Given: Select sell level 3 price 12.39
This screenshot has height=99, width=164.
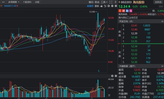Looking at the screenshot, I should (134, 33).
